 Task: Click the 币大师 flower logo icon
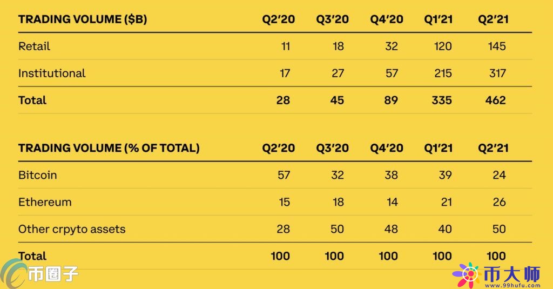pos(467,275)
